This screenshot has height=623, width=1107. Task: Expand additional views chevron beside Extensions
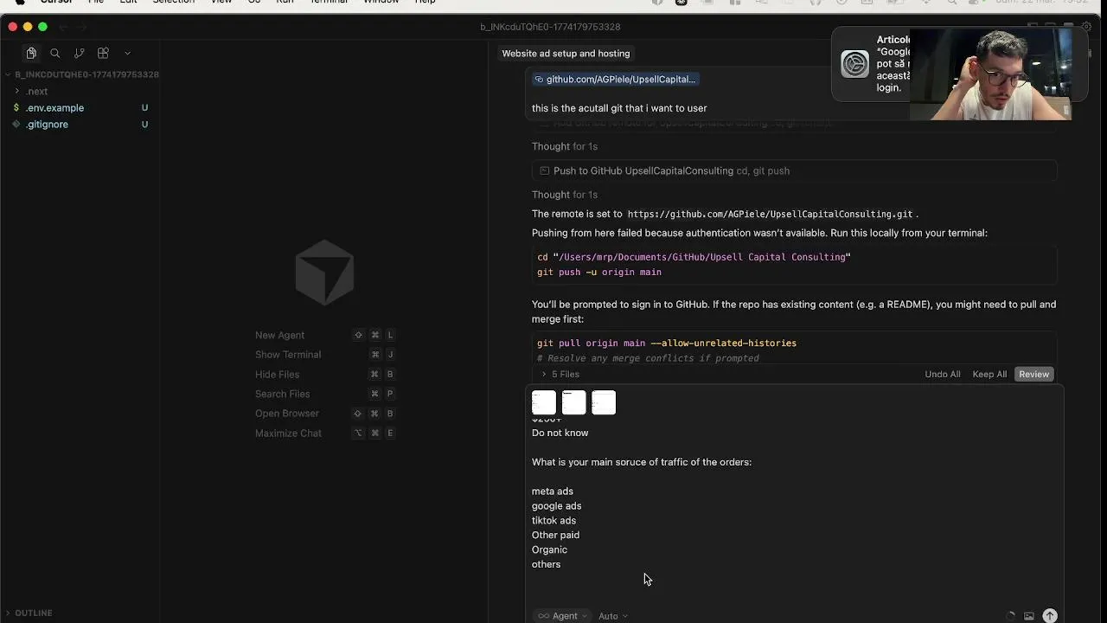127,54
